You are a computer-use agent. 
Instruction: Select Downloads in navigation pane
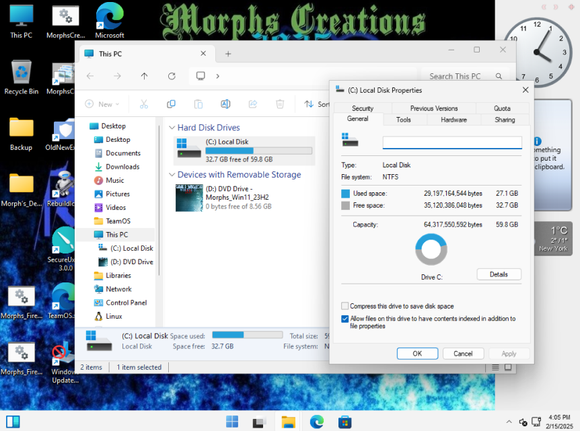122,167
